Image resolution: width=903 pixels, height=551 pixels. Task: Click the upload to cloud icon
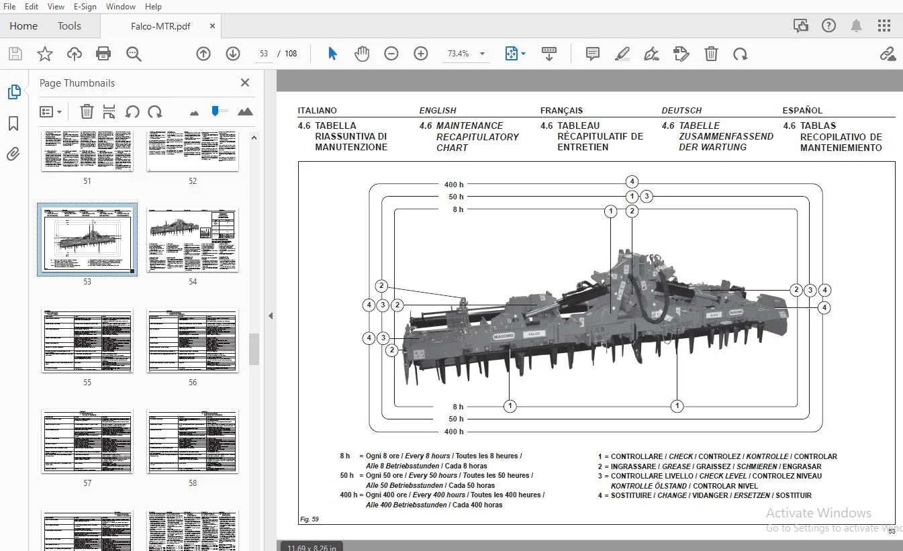(74, 54)
